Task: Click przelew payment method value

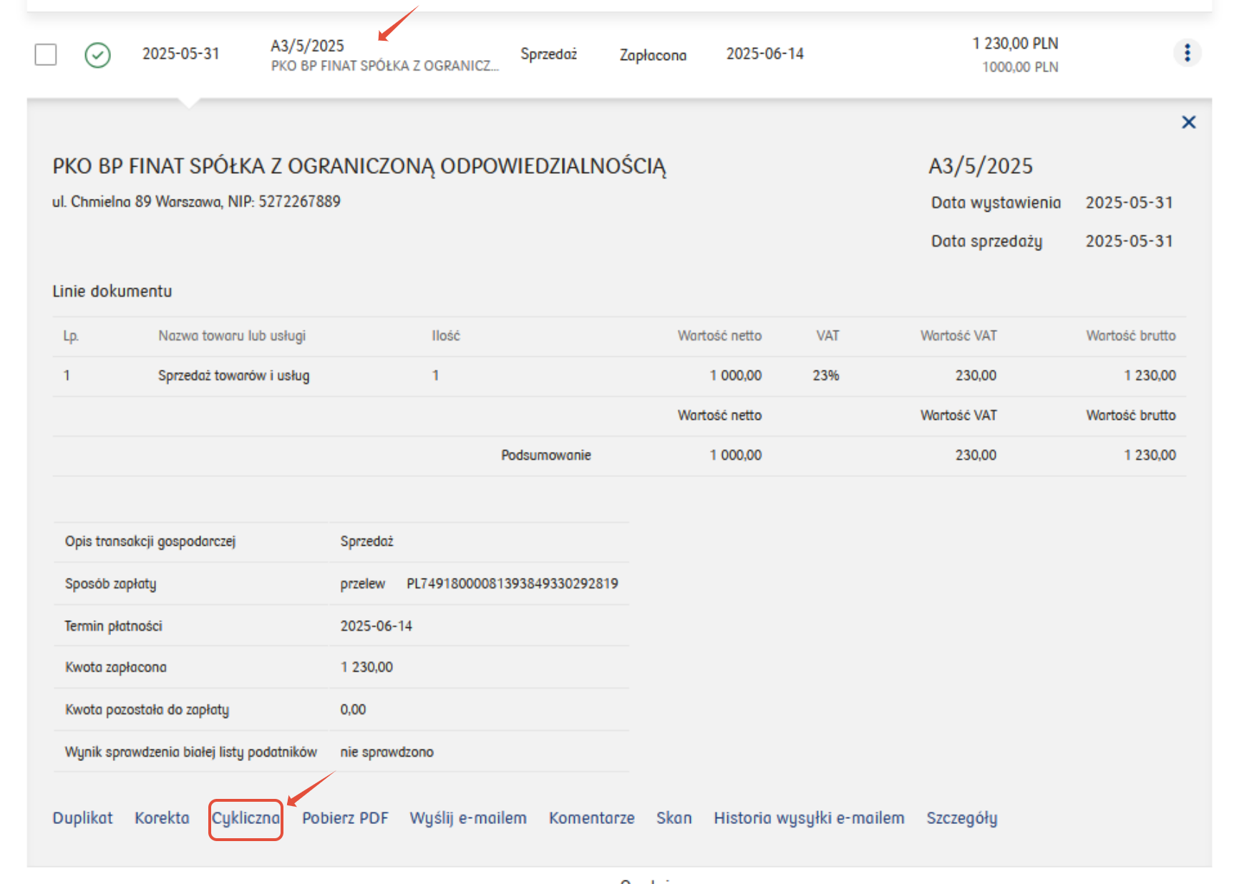Action: [x=363, y=584]
